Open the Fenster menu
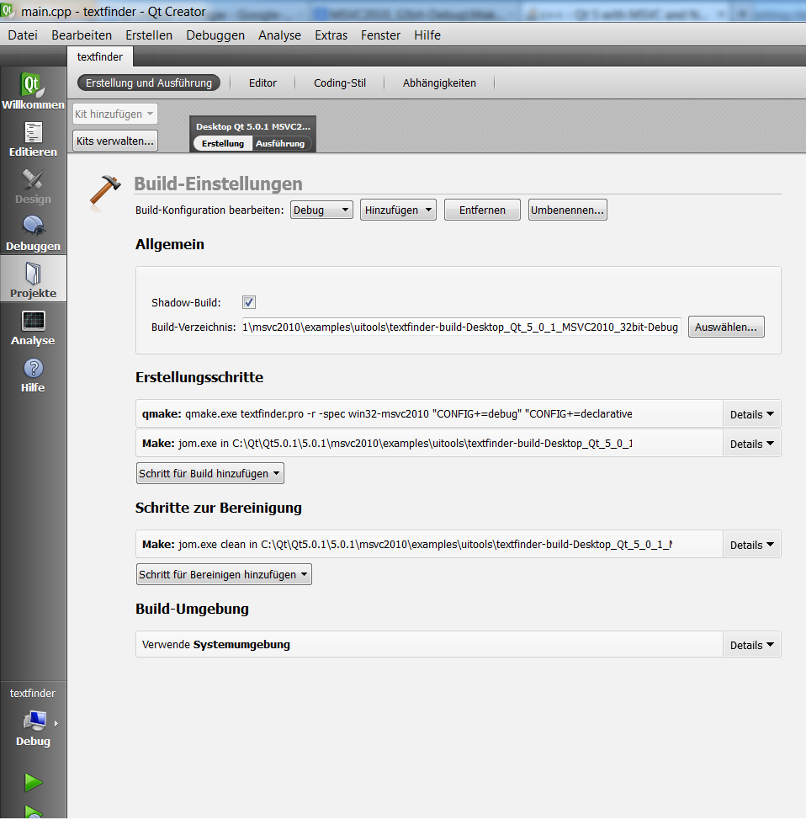 (x=380, y=35)
